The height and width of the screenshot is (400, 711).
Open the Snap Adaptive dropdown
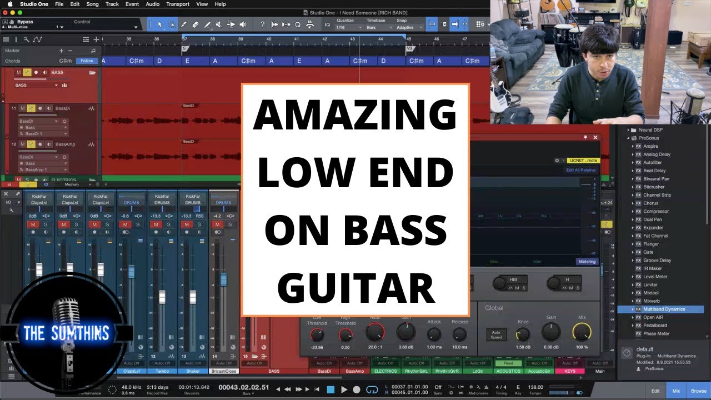click(x=408, y=27)
